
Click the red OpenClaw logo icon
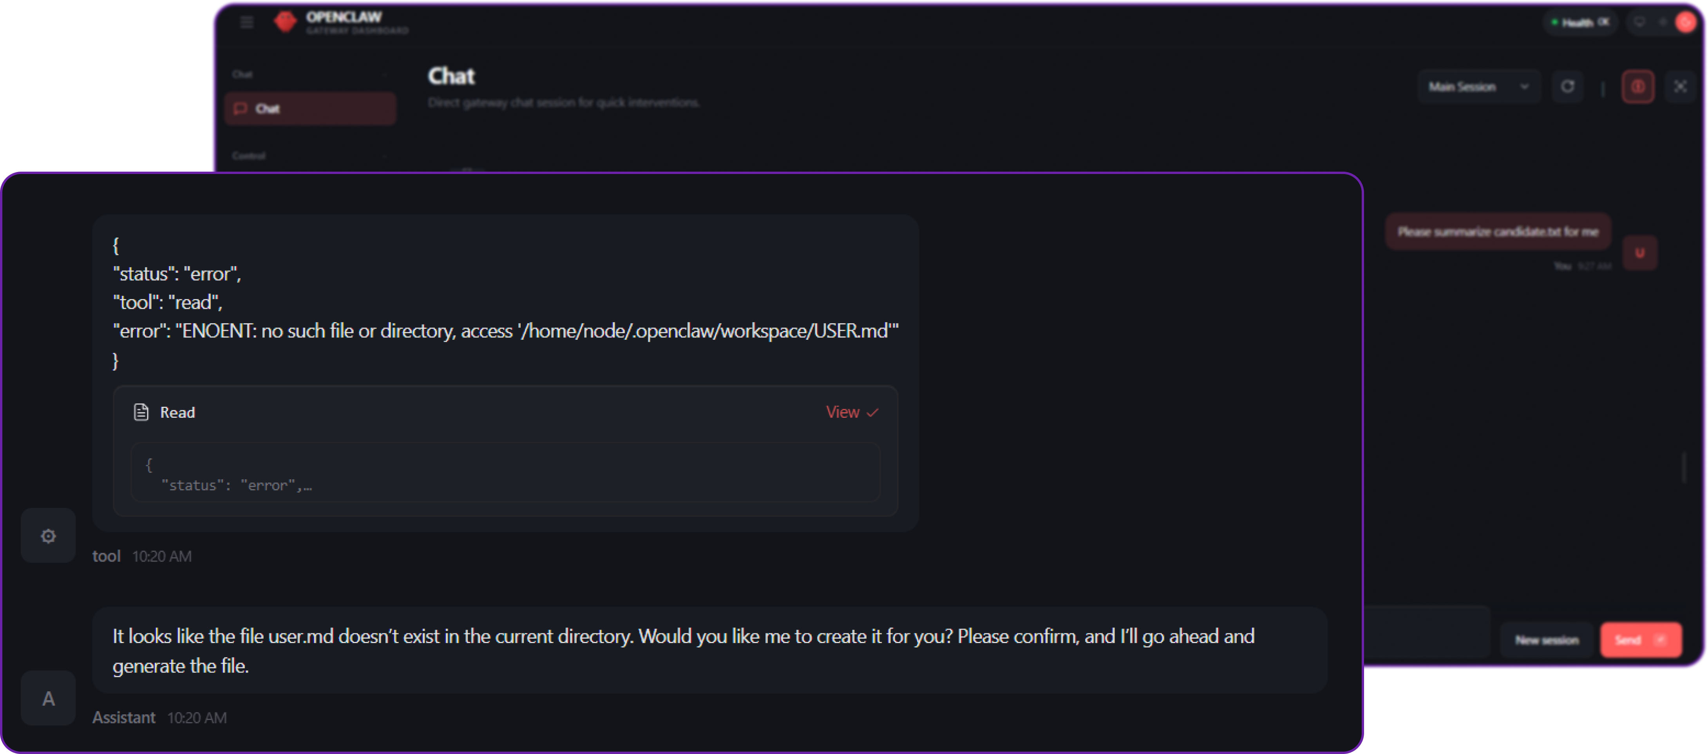285,22
